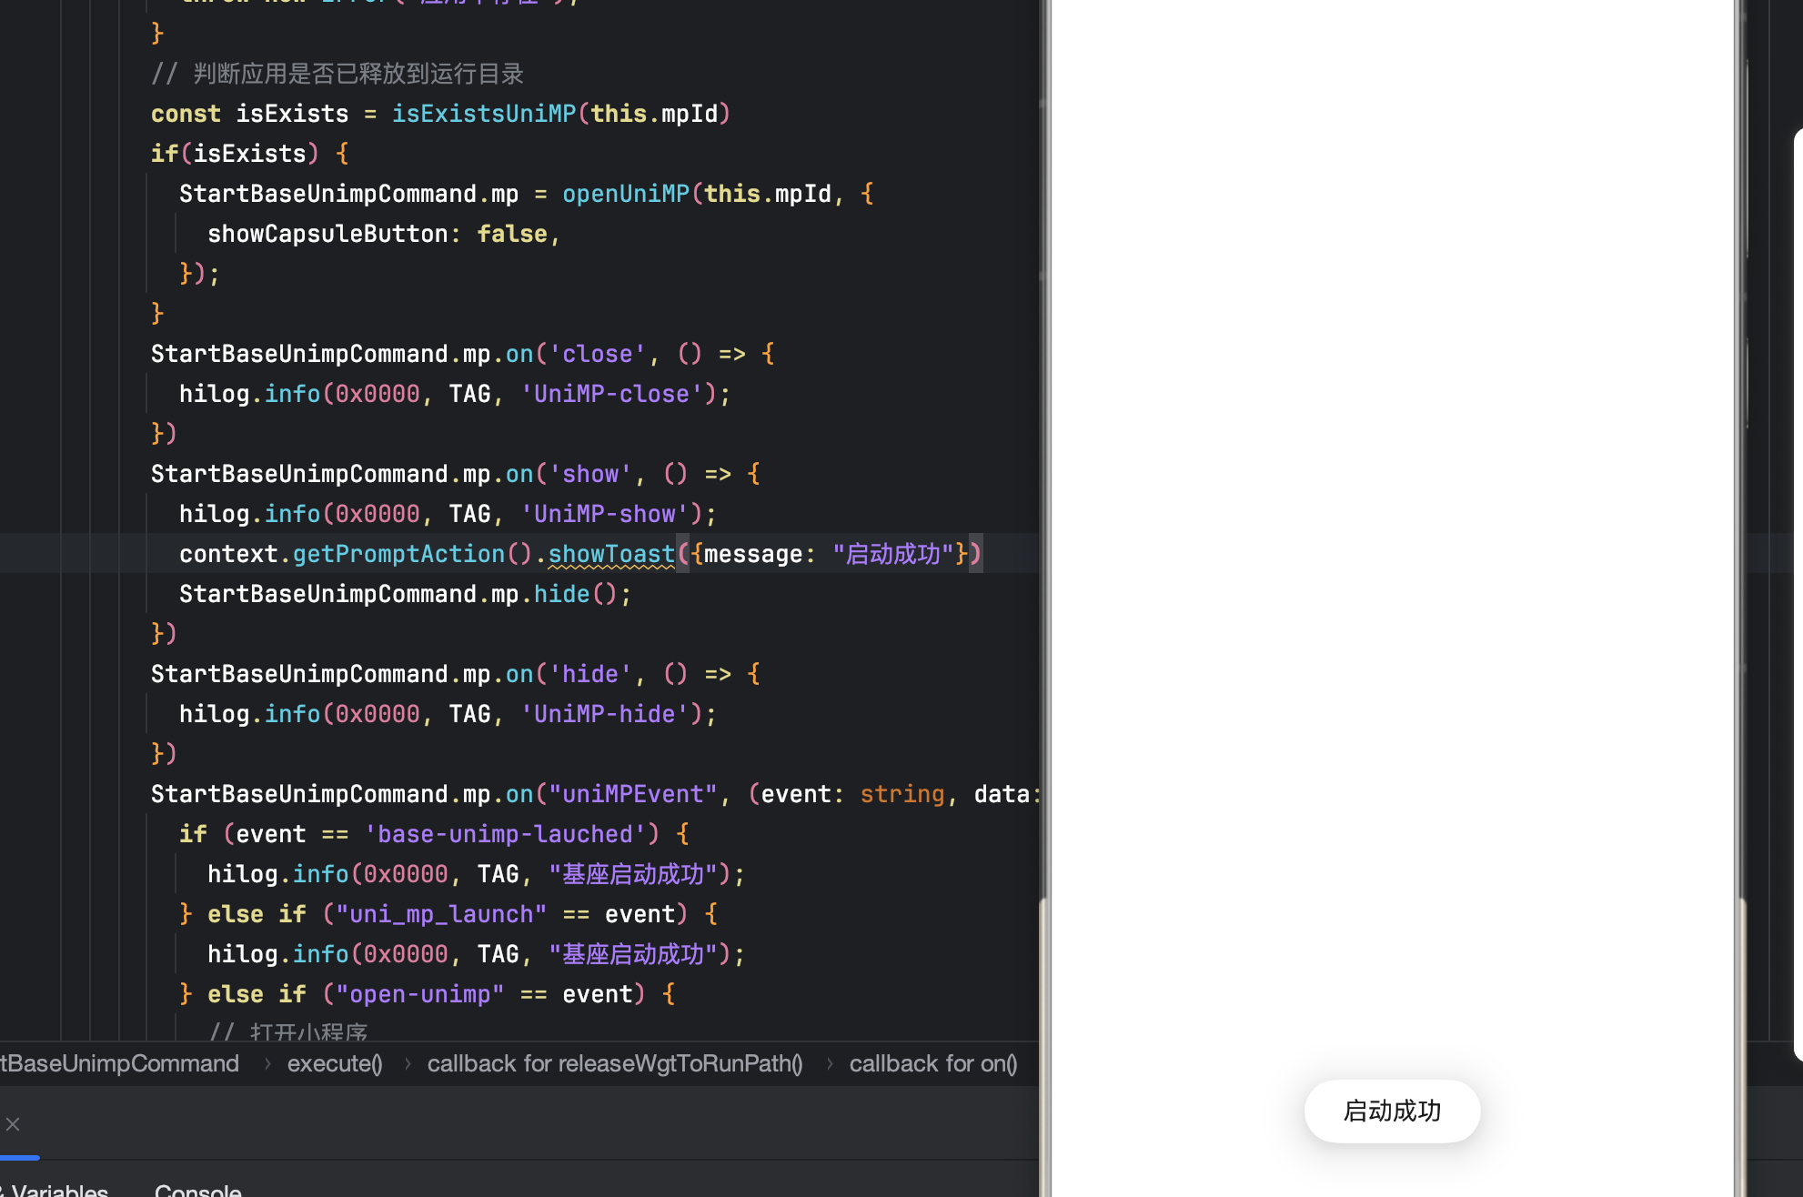Click the showCapsuleButton property name

click(x=327, y=234)
